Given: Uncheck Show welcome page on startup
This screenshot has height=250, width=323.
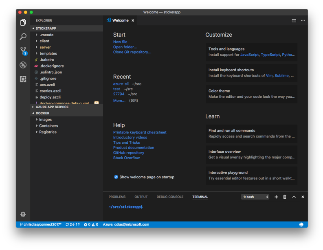Looking at the screenshot, I should click(116, 177).
